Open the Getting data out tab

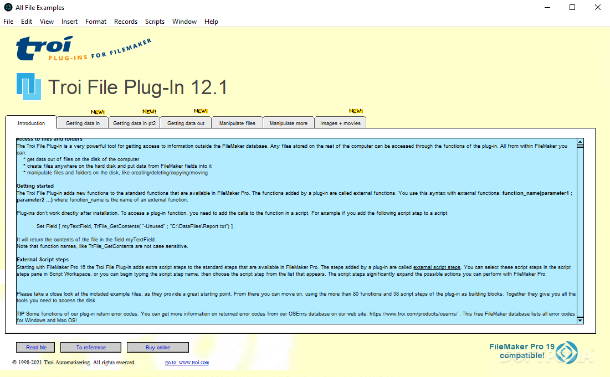click(x=186, y=123)
